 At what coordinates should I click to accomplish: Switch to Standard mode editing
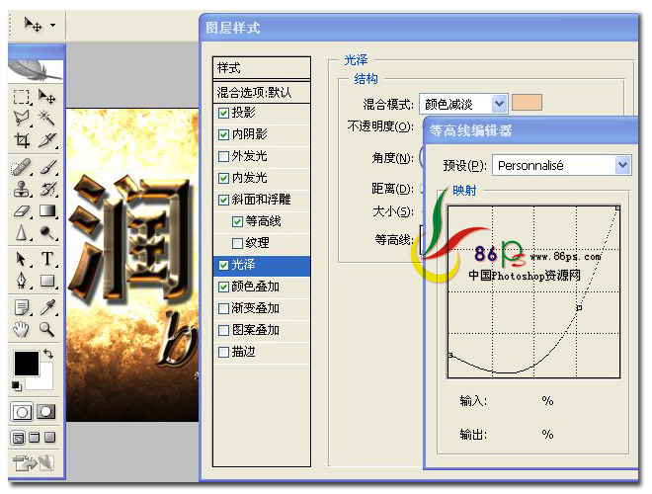pos(22,412)
